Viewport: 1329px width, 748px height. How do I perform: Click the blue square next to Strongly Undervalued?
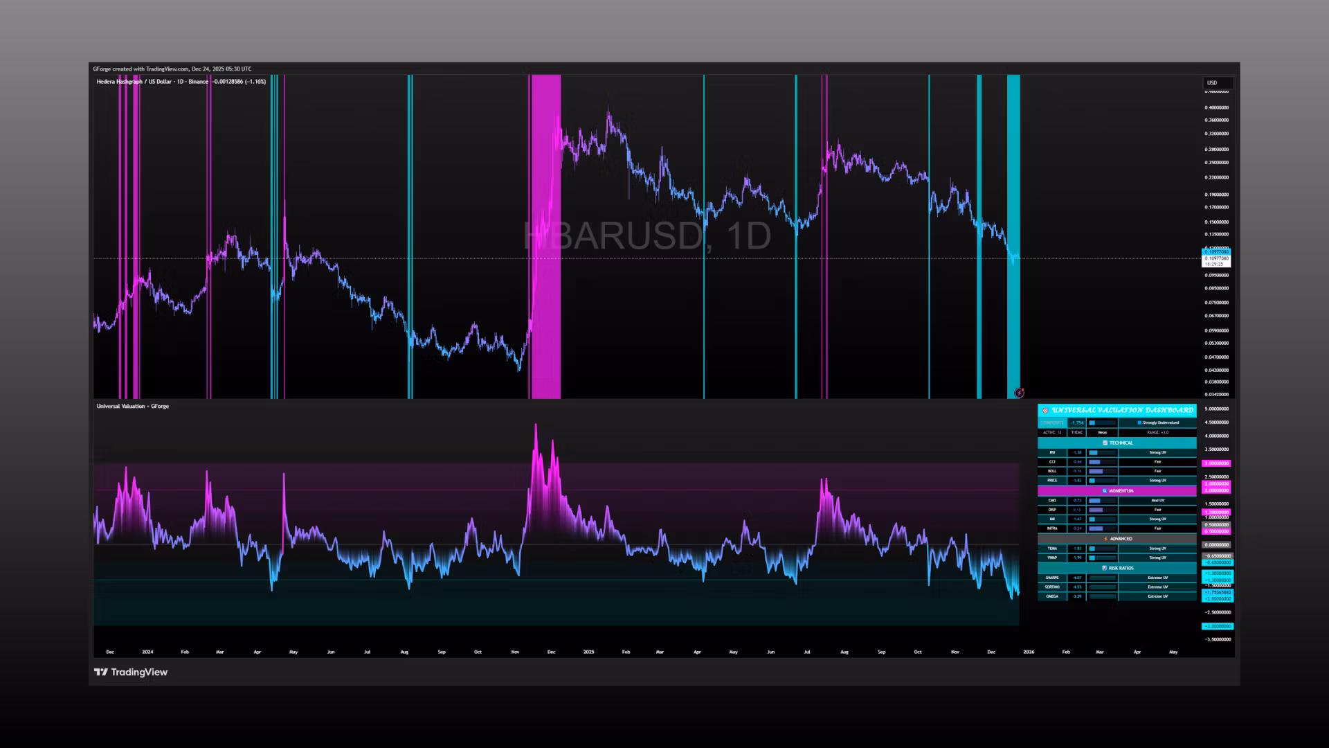coord(1139,422)
